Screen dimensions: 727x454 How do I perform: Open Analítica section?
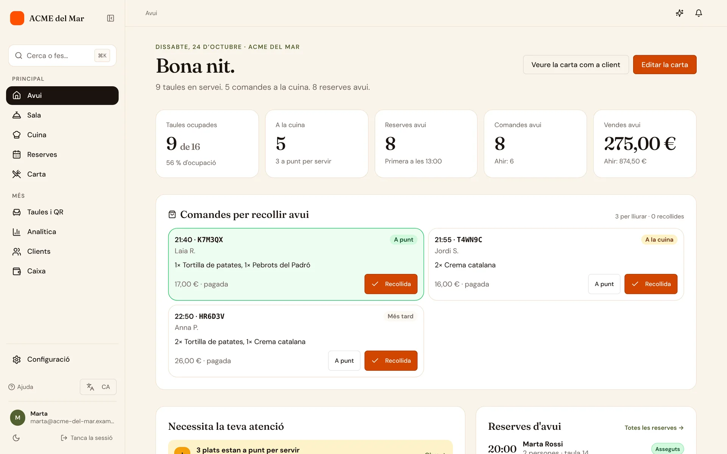[62, 232]
